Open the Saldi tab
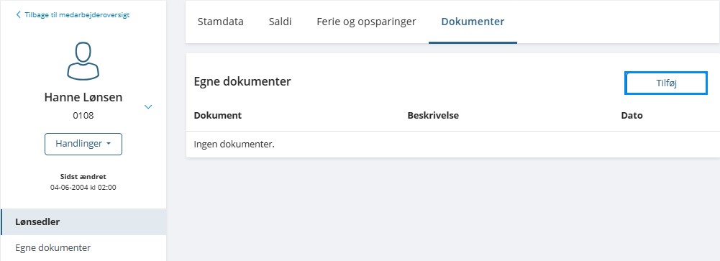 280,22
